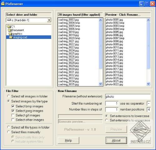This screenshot has width=156, height=150.
Task: Click the Document folder icon
Action: pos(10,30)
